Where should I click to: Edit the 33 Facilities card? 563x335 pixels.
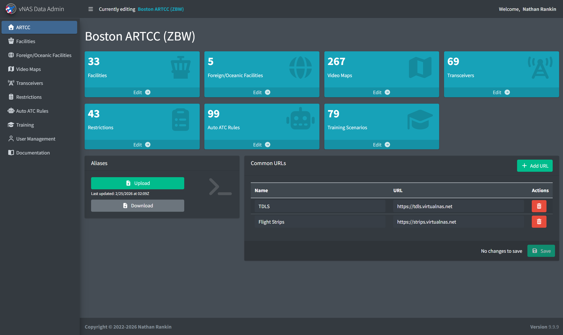click(142, 92)
